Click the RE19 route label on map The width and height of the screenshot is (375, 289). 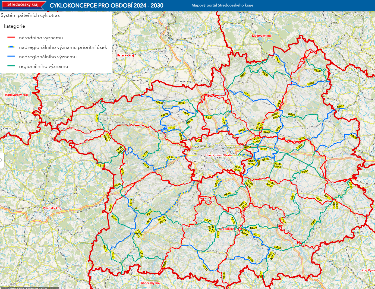pos(97,118)
